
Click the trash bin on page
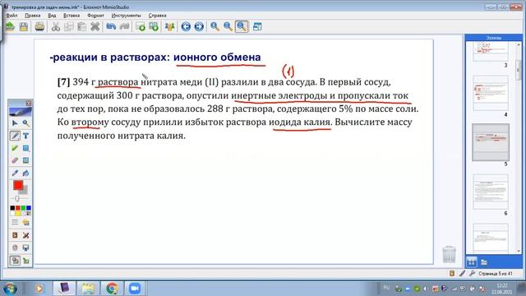pyautogui.click(x=449, y=254)
